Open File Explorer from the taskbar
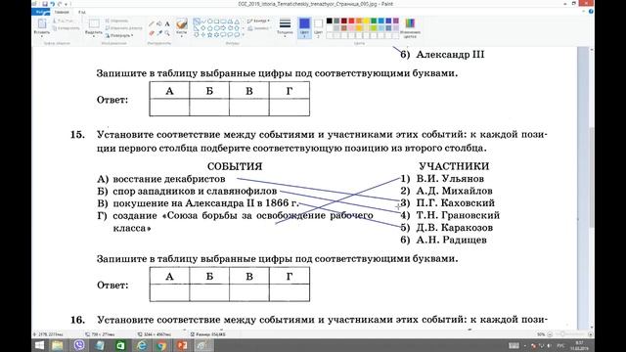Screen dimensions: 626x352 [58, 345]
